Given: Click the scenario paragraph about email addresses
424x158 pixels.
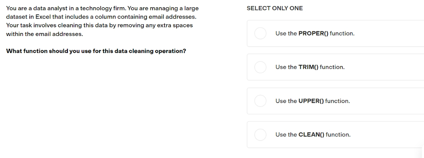Looking at the screenshot, I should click(x=102, y=21).
